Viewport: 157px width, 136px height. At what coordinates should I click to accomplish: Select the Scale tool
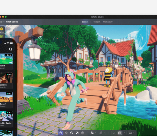pos(77,133)
